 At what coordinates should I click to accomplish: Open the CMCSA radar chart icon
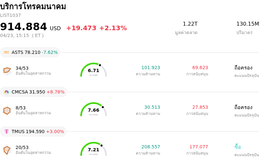pos(7,110)
